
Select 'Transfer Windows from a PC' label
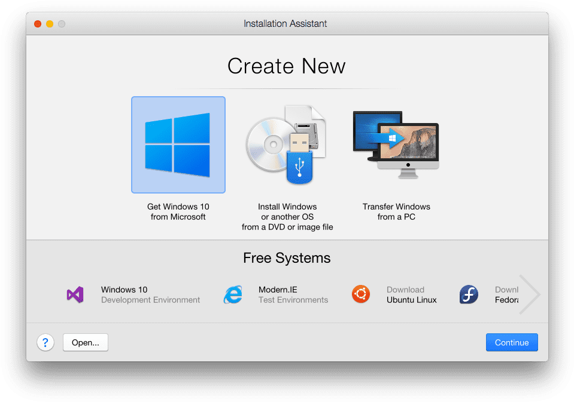[396, 211]
